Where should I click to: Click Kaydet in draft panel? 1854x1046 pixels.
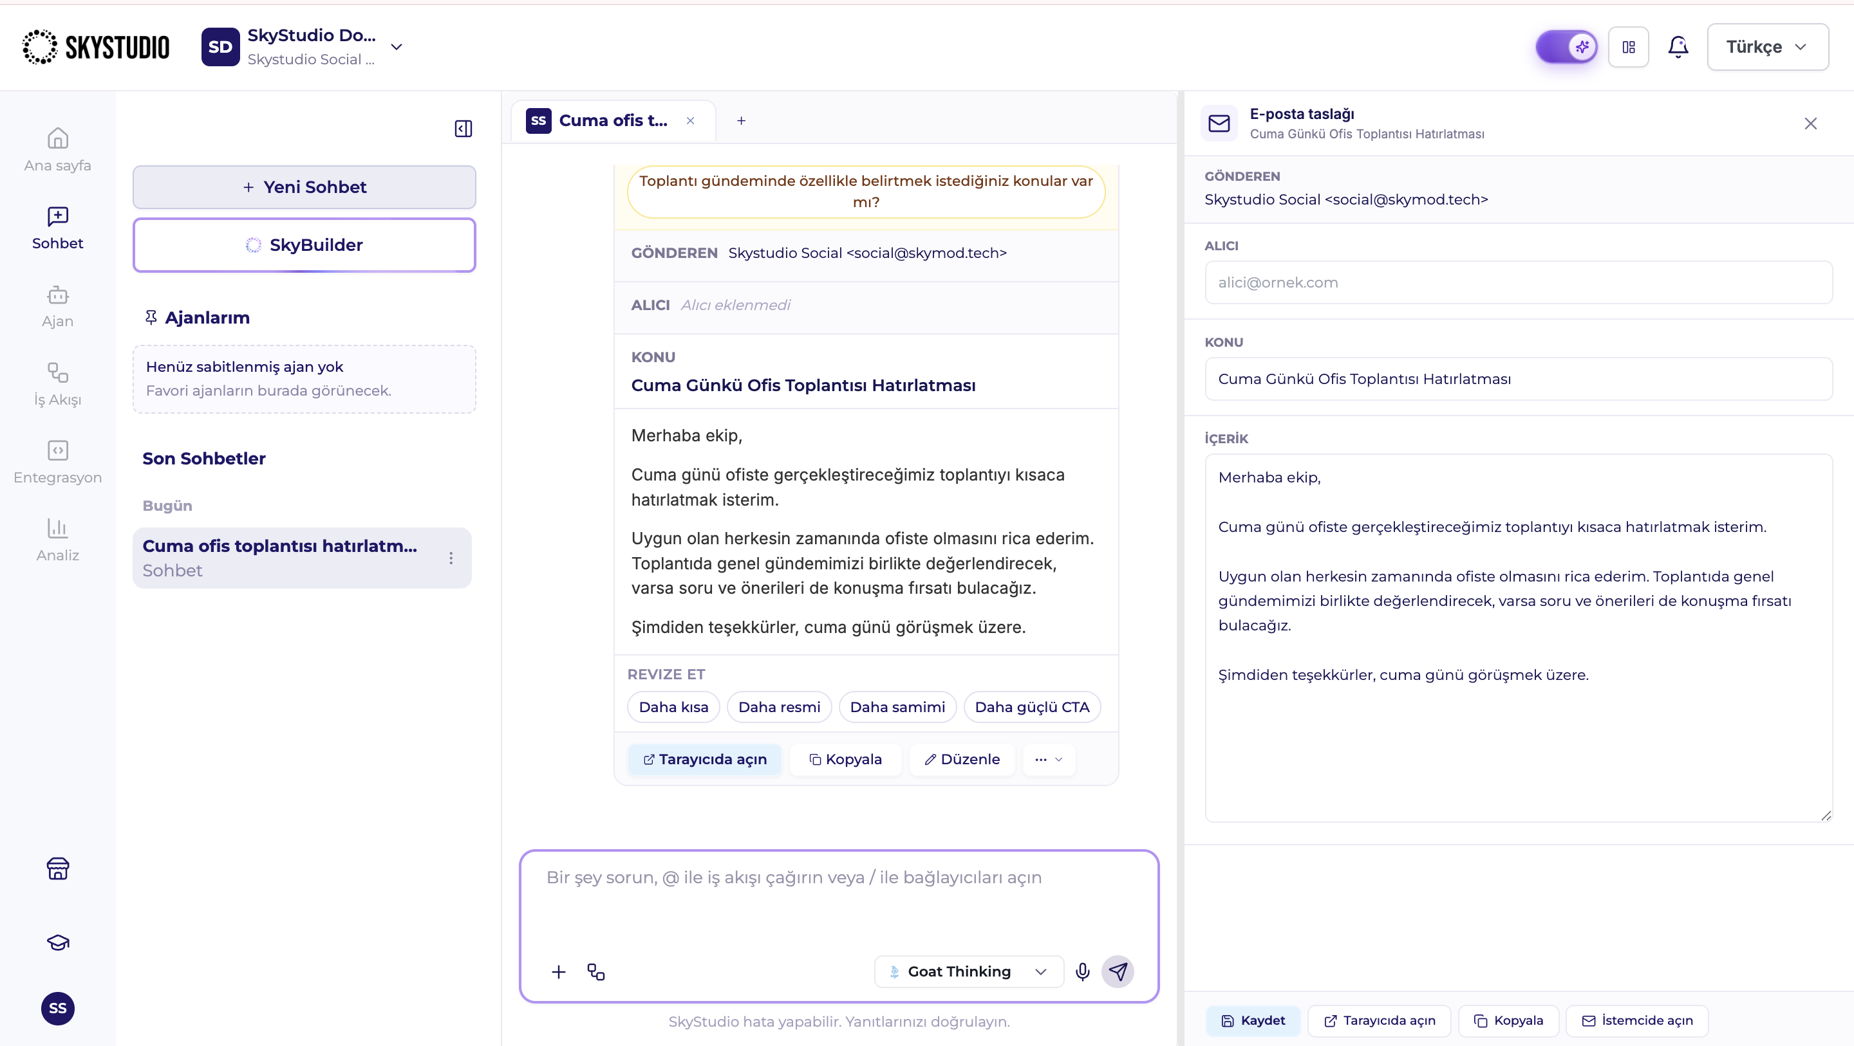coord(1252,1020)
